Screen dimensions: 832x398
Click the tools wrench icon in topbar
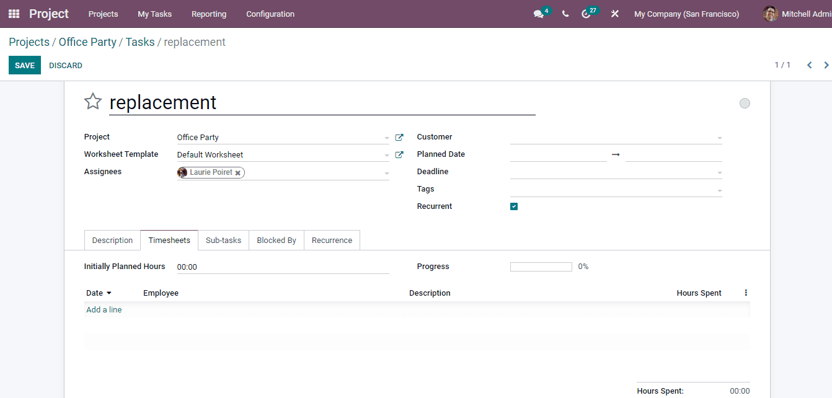click(x=614, y=14)
